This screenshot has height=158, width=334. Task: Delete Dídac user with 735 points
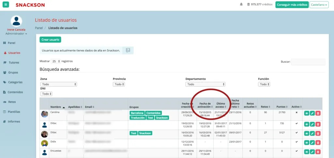pos(318,124)
